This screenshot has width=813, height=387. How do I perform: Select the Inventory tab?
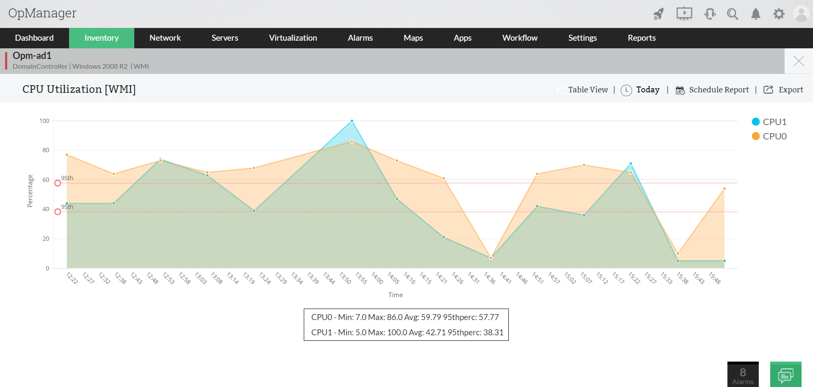(102, 38)
